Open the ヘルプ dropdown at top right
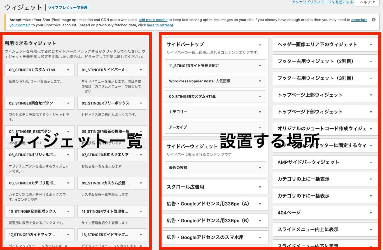The image size is (383, 250). (367, 3)
